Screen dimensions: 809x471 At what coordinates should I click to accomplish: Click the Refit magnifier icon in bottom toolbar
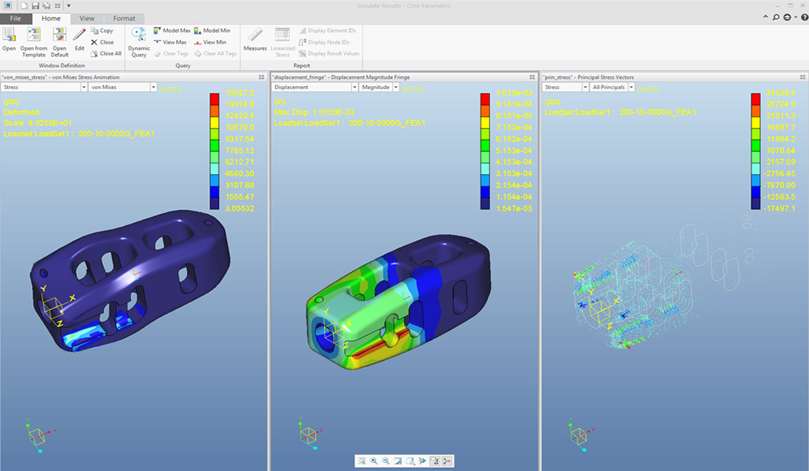361,461
